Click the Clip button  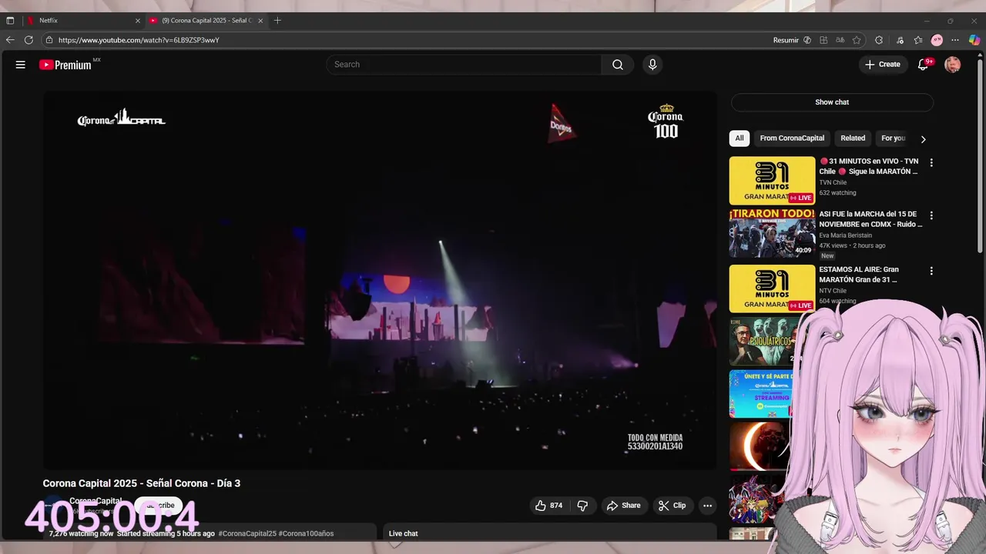(672, 506)
